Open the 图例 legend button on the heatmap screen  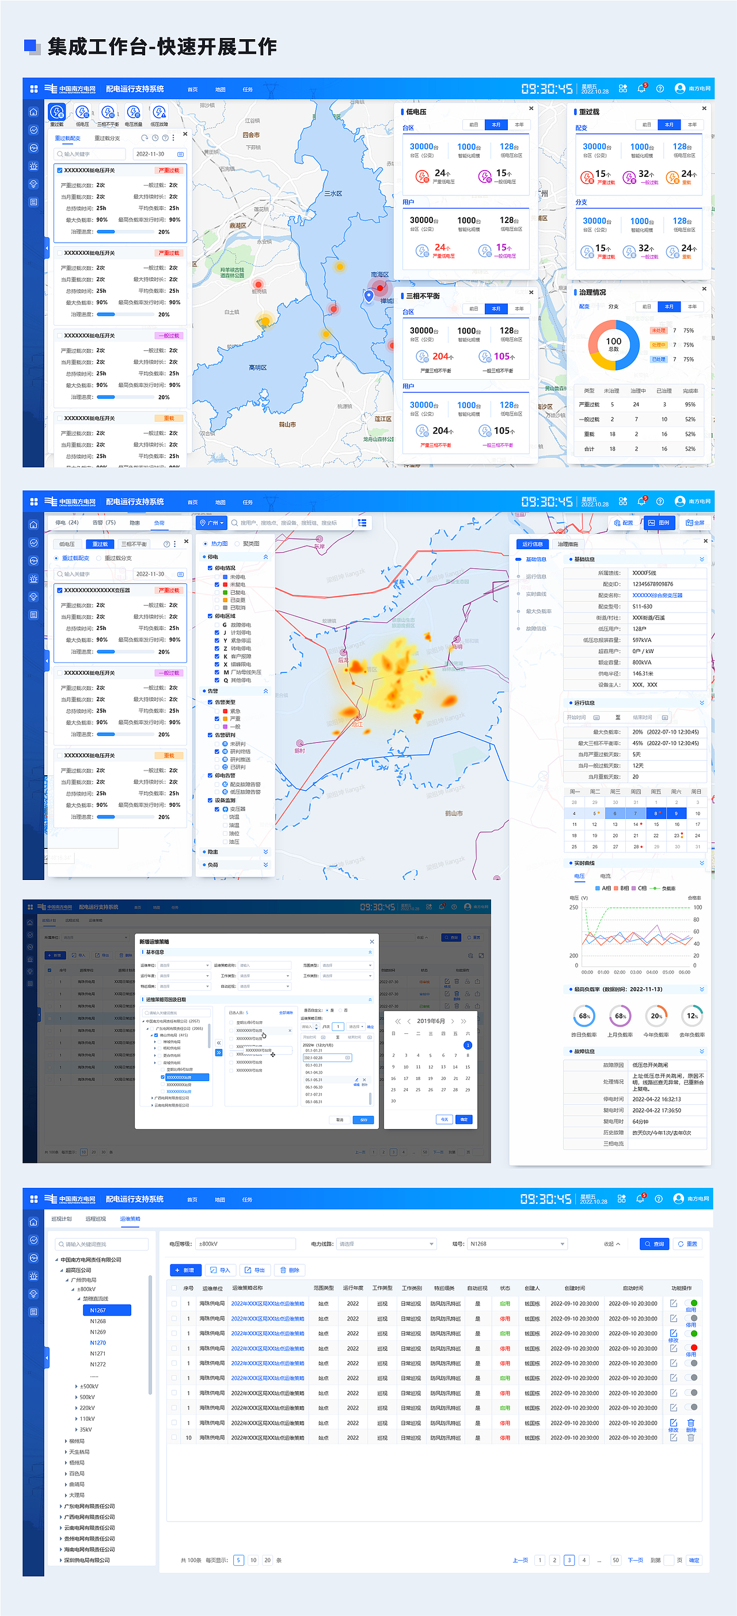coord(659,523)
